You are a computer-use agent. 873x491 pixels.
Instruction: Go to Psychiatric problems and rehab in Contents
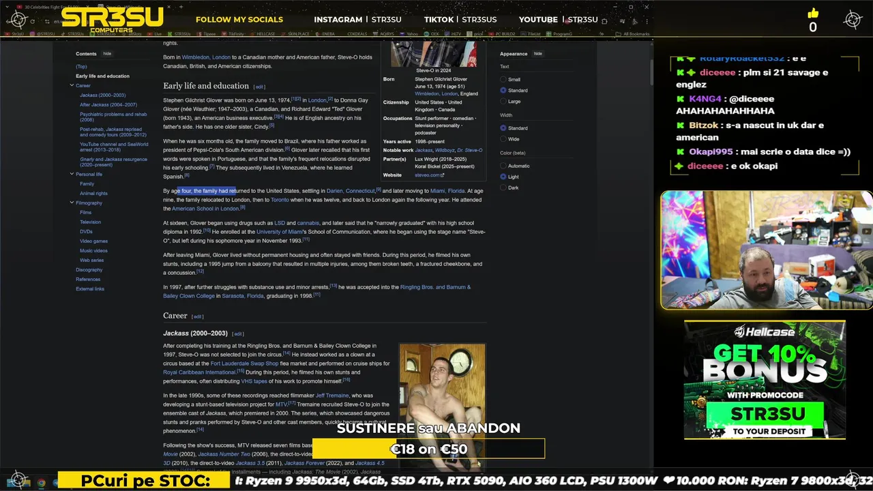(113, 117)
